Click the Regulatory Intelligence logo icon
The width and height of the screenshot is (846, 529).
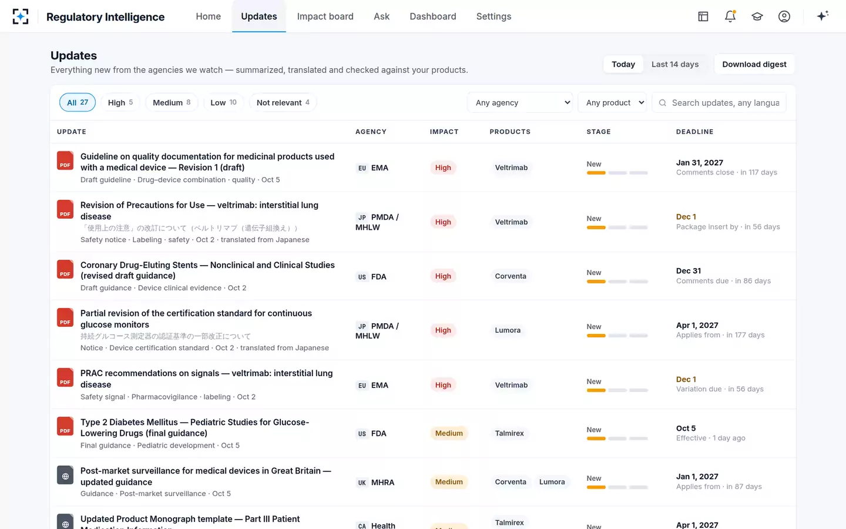point(21,16)
